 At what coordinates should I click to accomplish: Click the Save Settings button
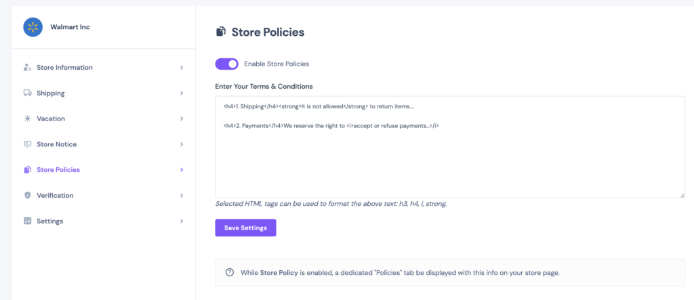click(x=245, y=228)
